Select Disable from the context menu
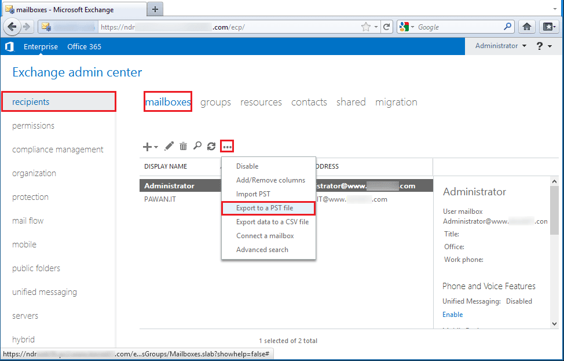 click(x=269, y=166)
